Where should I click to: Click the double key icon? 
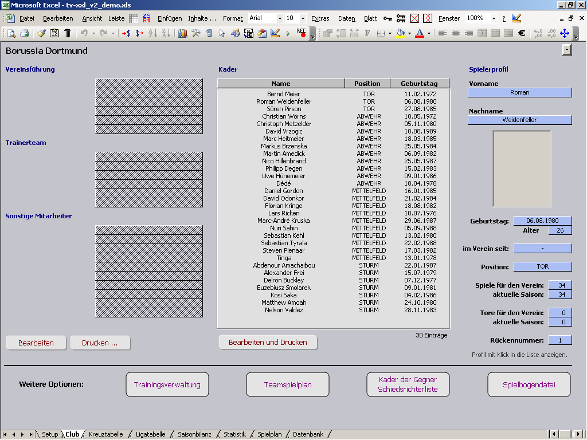click(x=401, y=18)
